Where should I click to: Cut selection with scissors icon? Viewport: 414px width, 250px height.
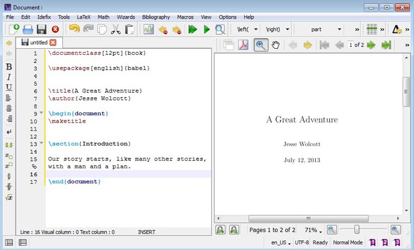coord(115,30)
